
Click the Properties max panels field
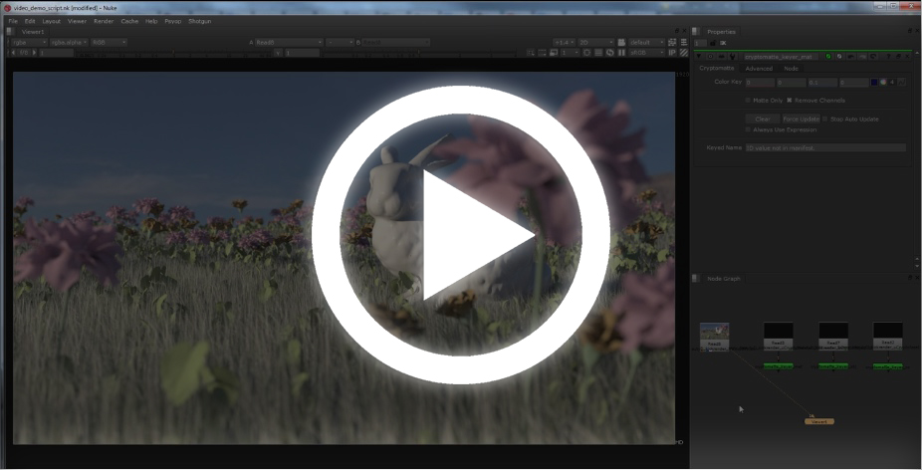coord(700,43)
